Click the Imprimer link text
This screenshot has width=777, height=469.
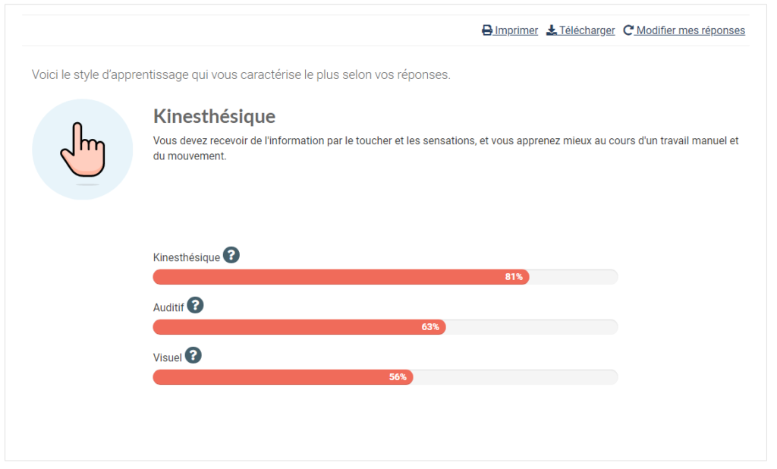click(517, 31)
